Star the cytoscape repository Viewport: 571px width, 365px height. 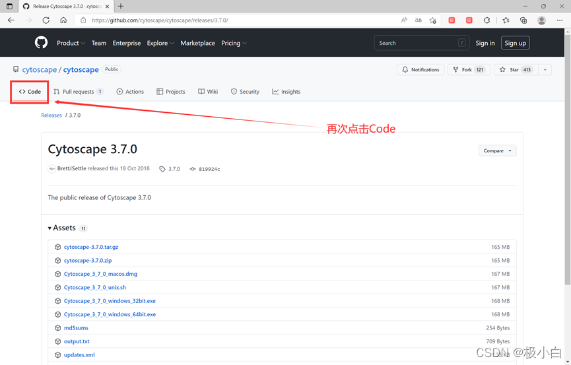pyautogui.click(x=516, y=69)
